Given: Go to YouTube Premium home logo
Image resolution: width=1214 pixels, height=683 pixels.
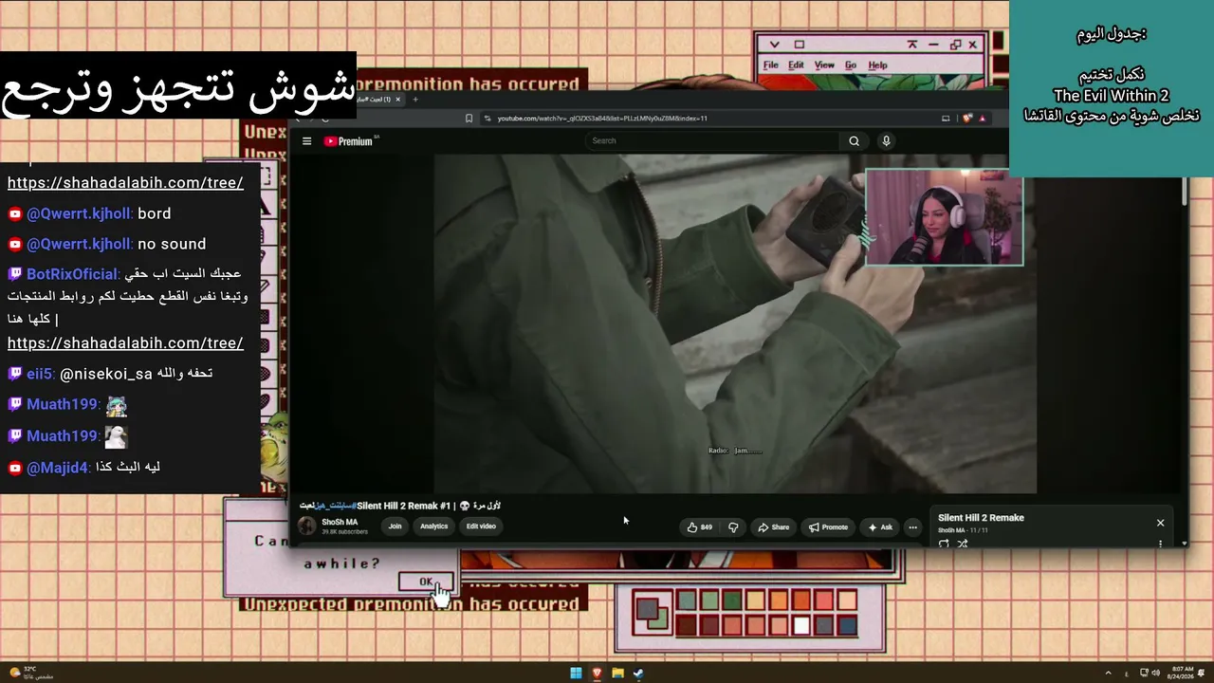Looking at the screenshot, I should tap(348, 141).
